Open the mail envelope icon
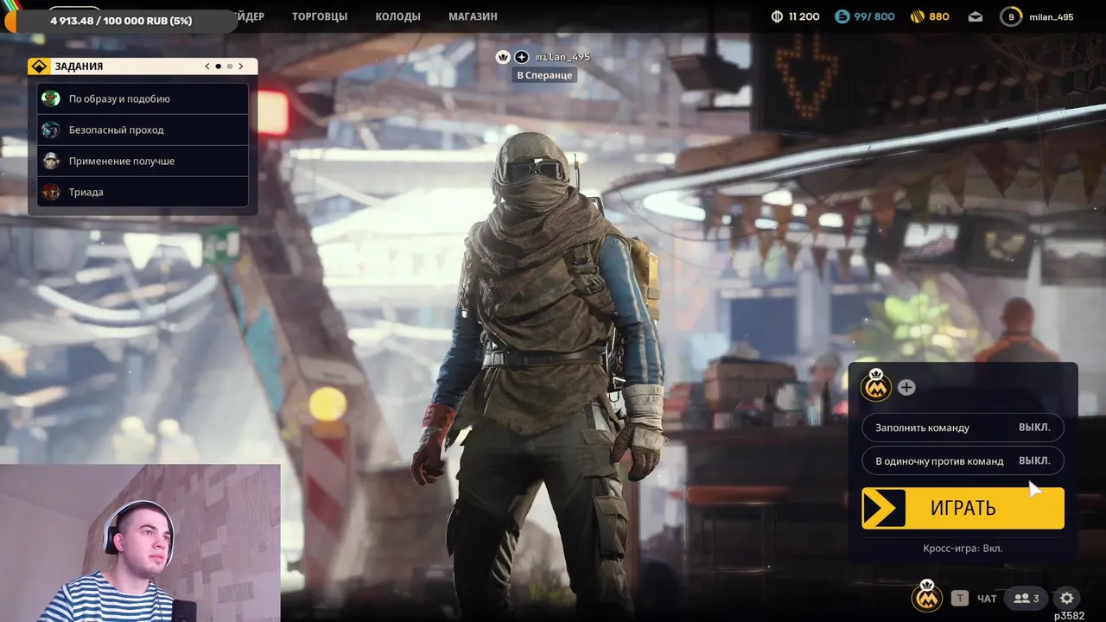The height and width of the screenshot is (622, 1106). pyautogui.click(x=975, y=16)
